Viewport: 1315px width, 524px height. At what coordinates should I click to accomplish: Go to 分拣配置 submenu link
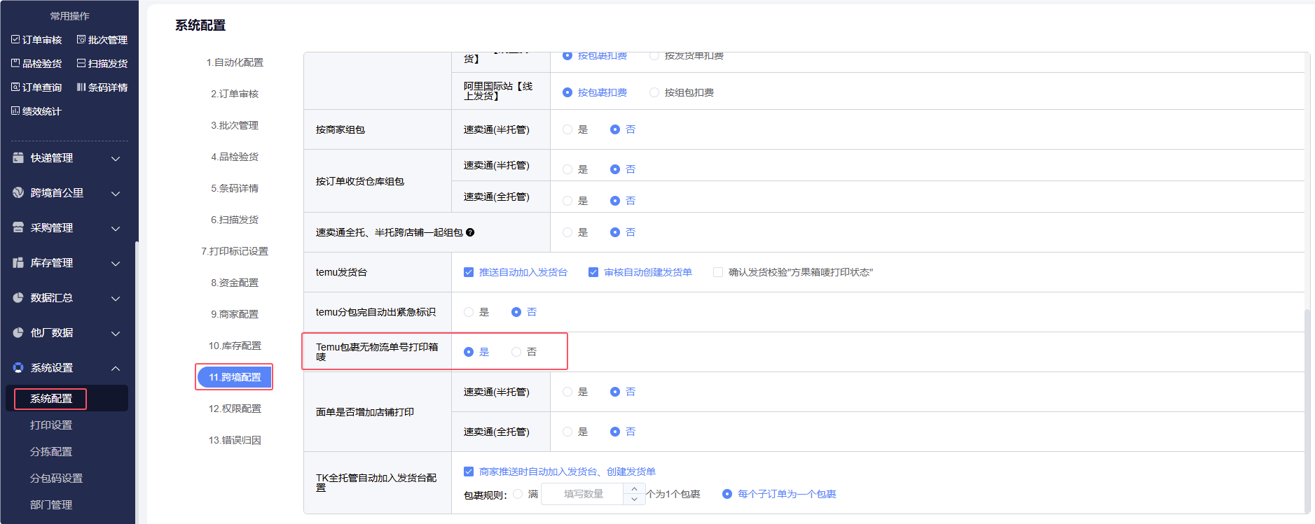51,452
